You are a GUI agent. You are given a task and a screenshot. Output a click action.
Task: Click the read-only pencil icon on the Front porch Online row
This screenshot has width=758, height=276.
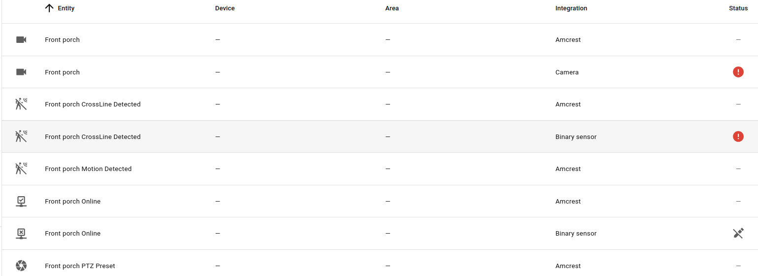pyautogui.click(x=738, y=234)
